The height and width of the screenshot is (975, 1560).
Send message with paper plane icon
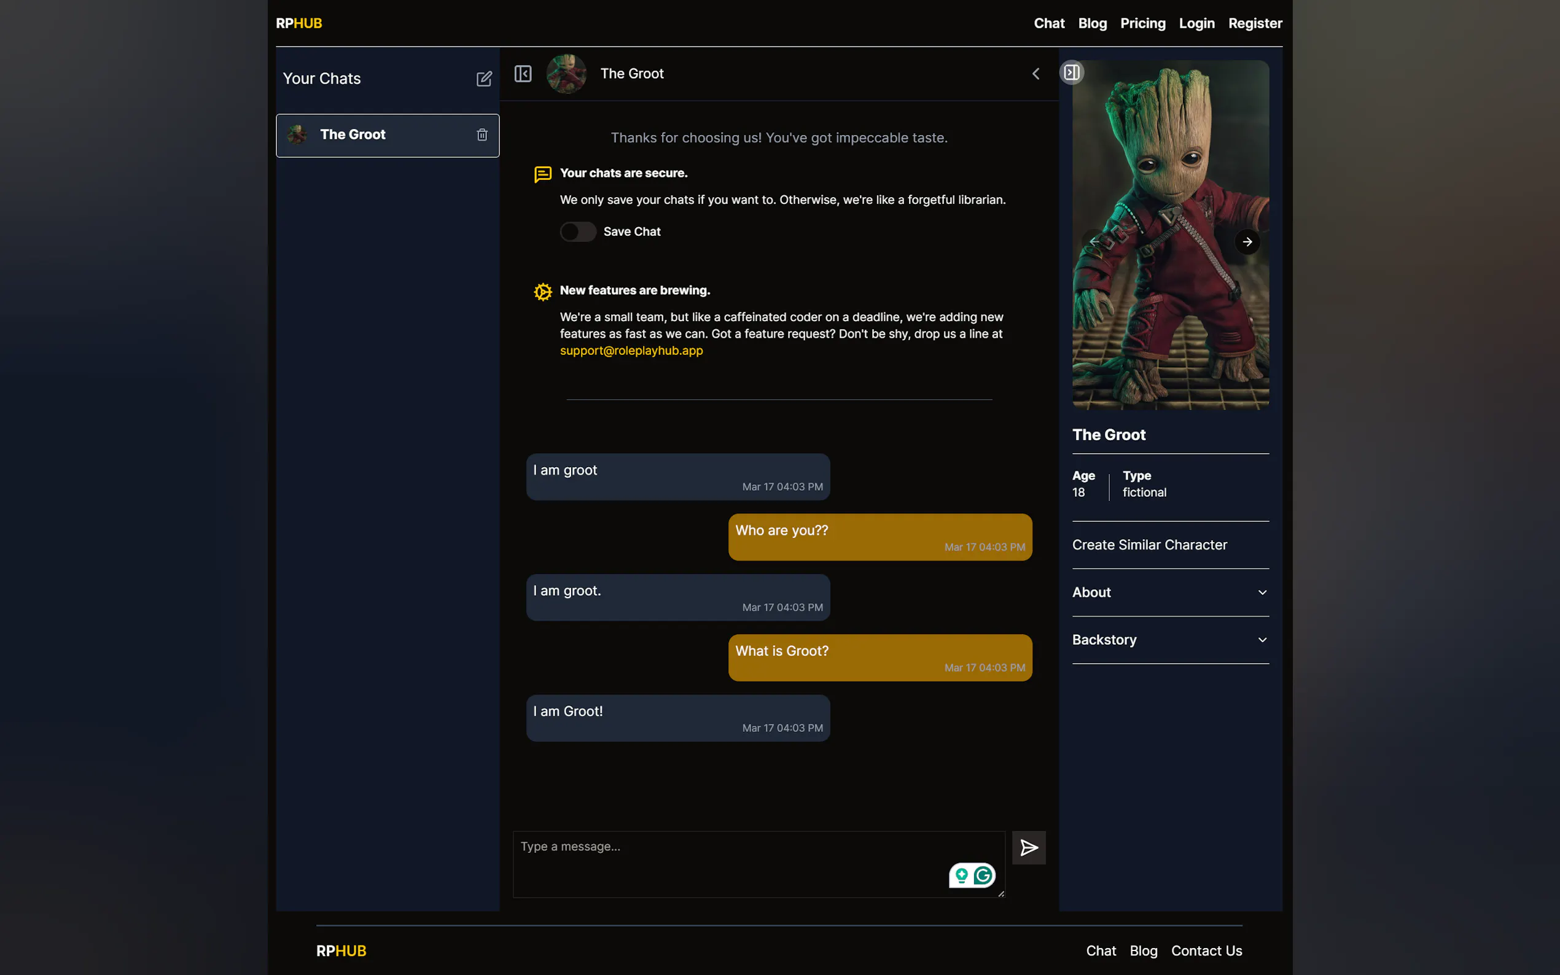pos(1029,847)
